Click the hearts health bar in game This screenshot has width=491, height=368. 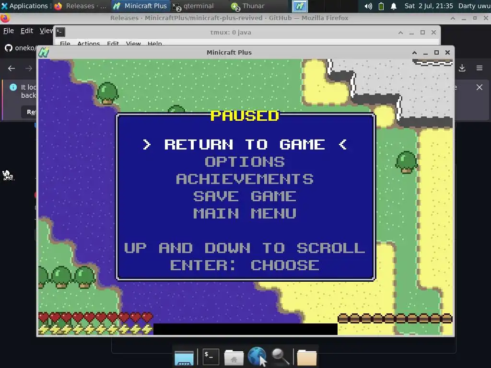pos(95,317)
